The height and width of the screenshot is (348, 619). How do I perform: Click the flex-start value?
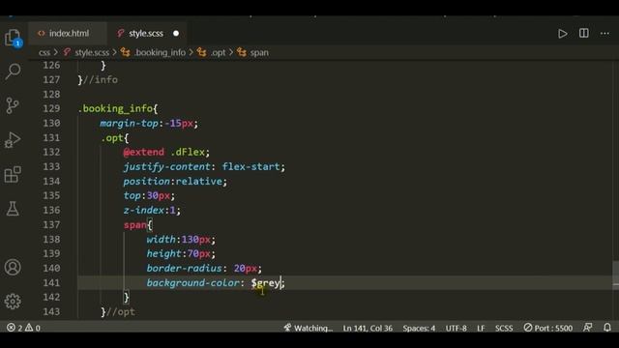(251, 166)
